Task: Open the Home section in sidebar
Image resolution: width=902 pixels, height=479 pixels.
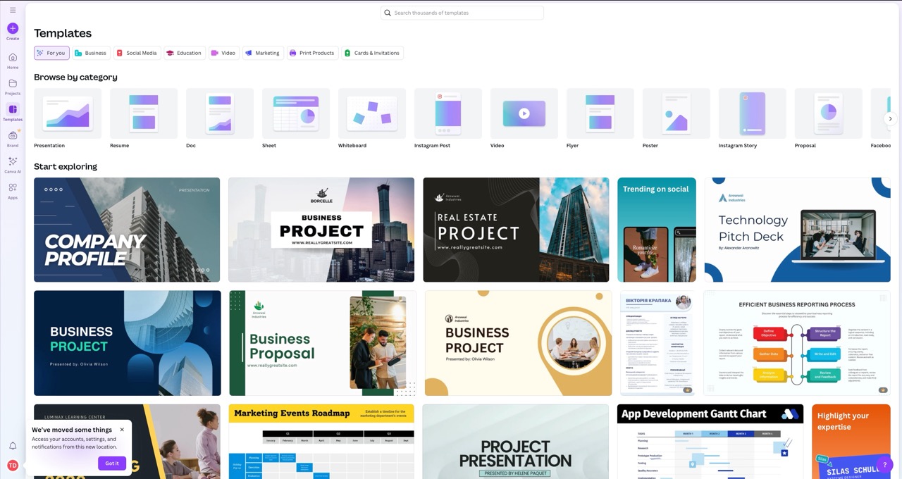Action: coord(13,58)
